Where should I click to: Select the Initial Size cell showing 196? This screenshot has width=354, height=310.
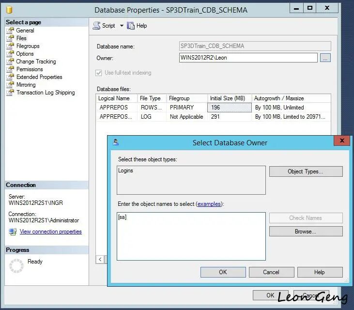point(230,108)
